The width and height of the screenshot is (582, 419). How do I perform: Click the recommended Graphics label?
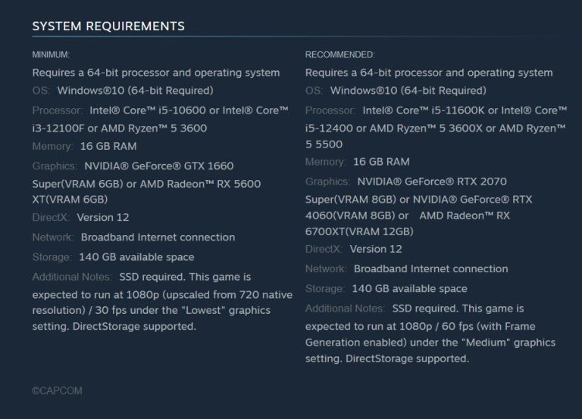coord(328,182)
